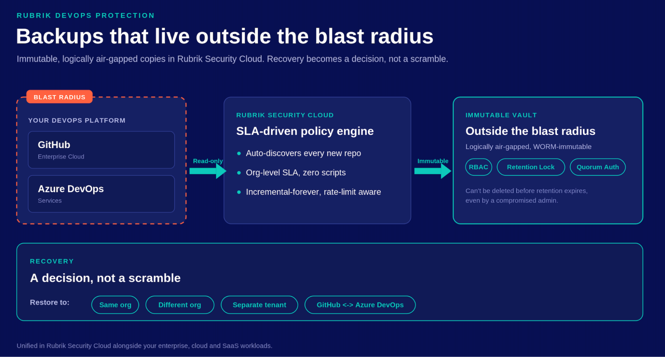Screen dimensions: 665x357
Task: Click 'Logically air-gapped, WORM-immutable' text
Action: click(528, 147)
